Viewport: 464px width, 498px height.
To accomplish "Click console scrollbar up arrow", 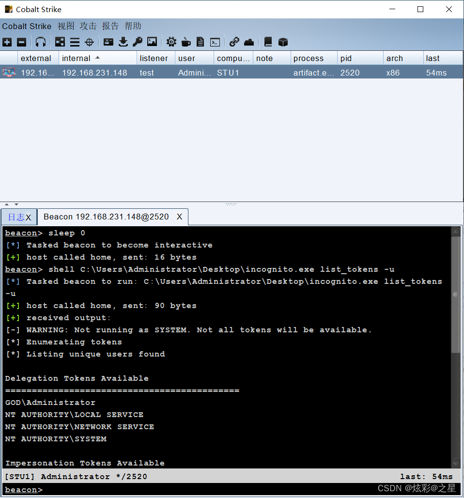I will 456,232.
